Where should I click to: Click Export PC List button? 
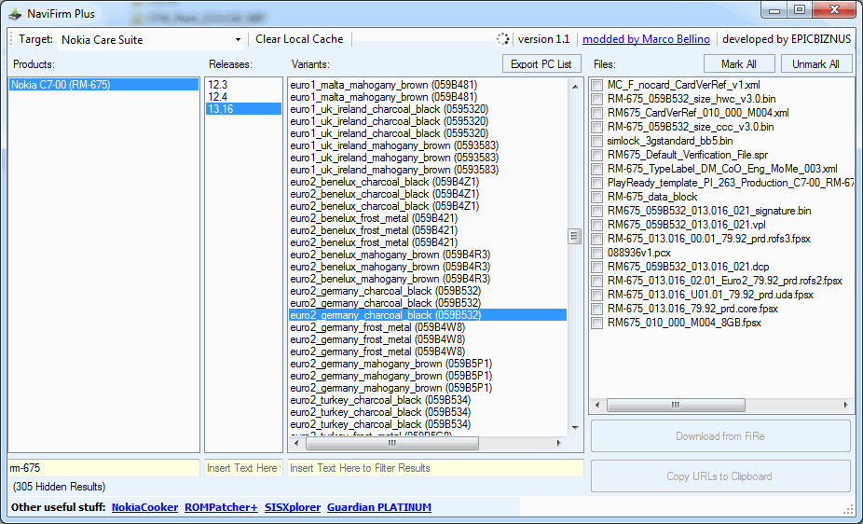click(x=541, y=63)
